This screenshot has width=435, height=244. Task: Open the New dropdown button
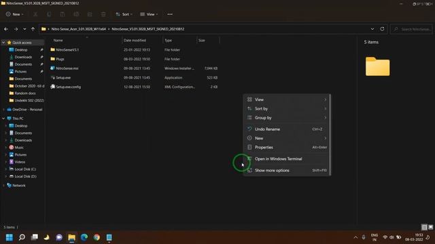(x=15, y=14)
